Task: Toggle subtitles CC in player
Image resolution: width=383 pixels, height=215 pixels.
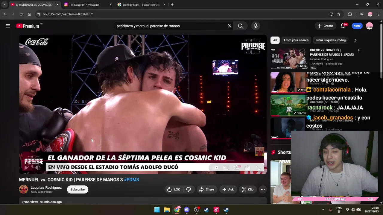Action: pyautogui.click(x=226, y=168)
